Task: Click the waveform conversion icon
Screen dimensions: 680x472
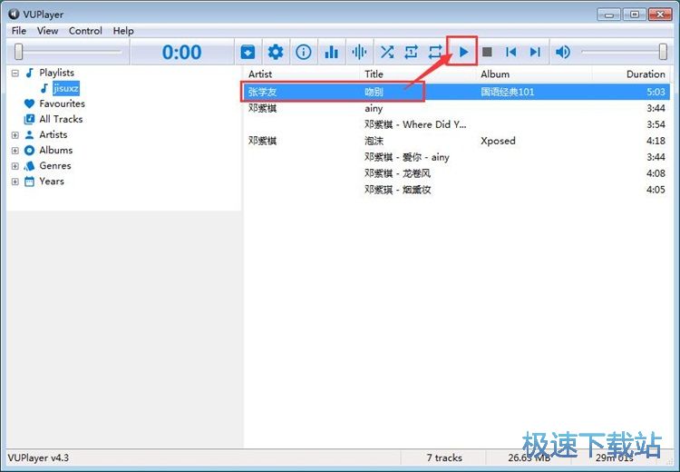Action: click(359, 52)
